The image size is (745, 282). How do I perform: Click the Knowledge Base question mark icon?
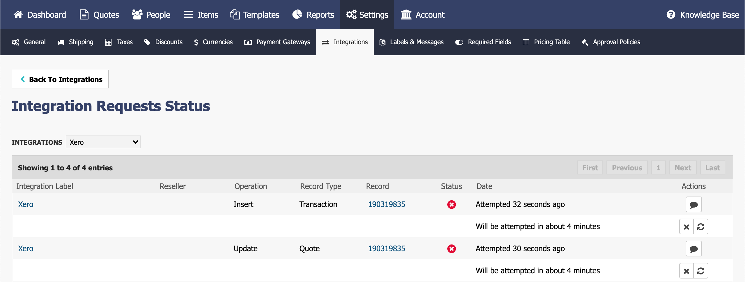click(x=671, y=15)
